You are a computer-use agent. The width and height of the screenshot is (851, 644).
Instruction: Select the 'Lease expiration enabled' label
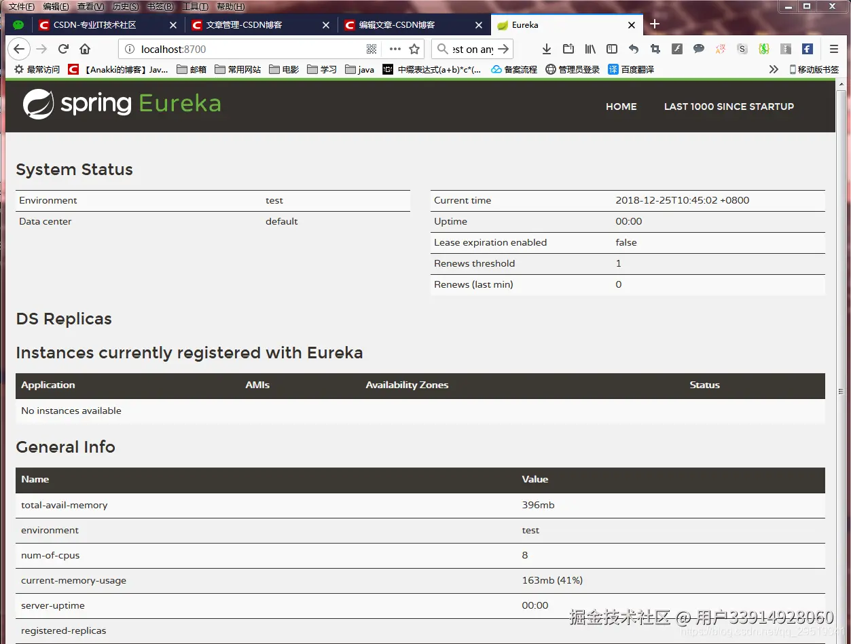pos(490,242)
